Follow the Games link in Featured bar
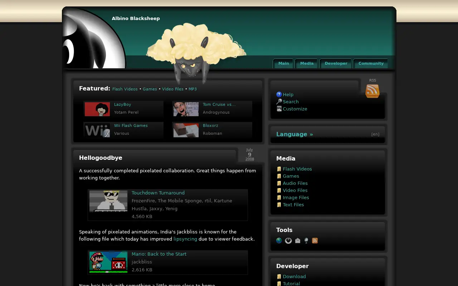Image resolution: width=458 pixels, height=286 pixels. point(150,89)
